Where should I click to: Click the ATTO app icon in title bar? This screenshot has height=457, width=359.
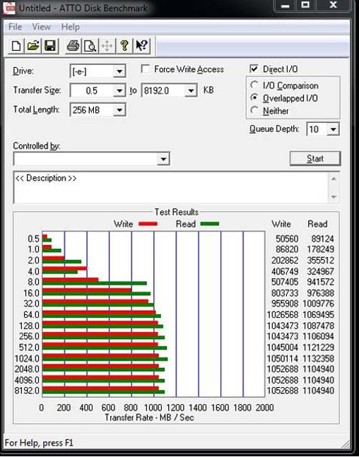pyautogui.click(x=8, y=8)
